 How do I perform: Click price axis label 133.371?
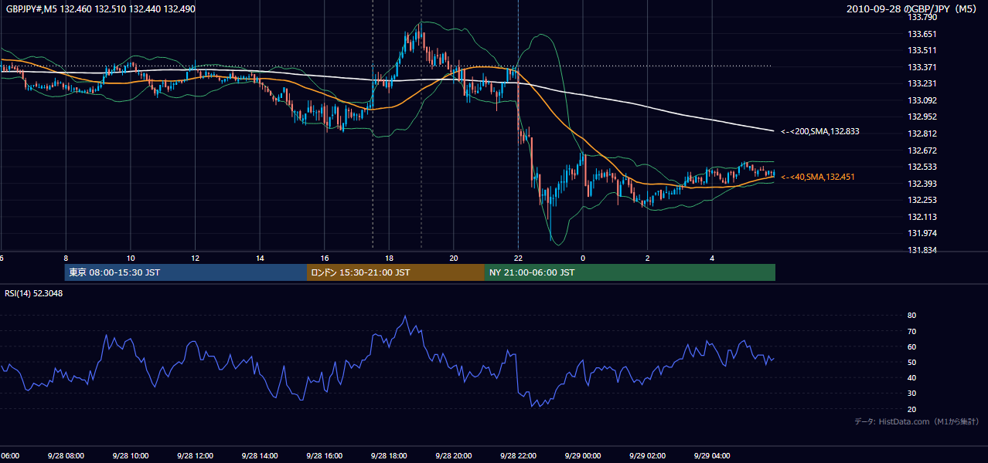coord(922,67)
